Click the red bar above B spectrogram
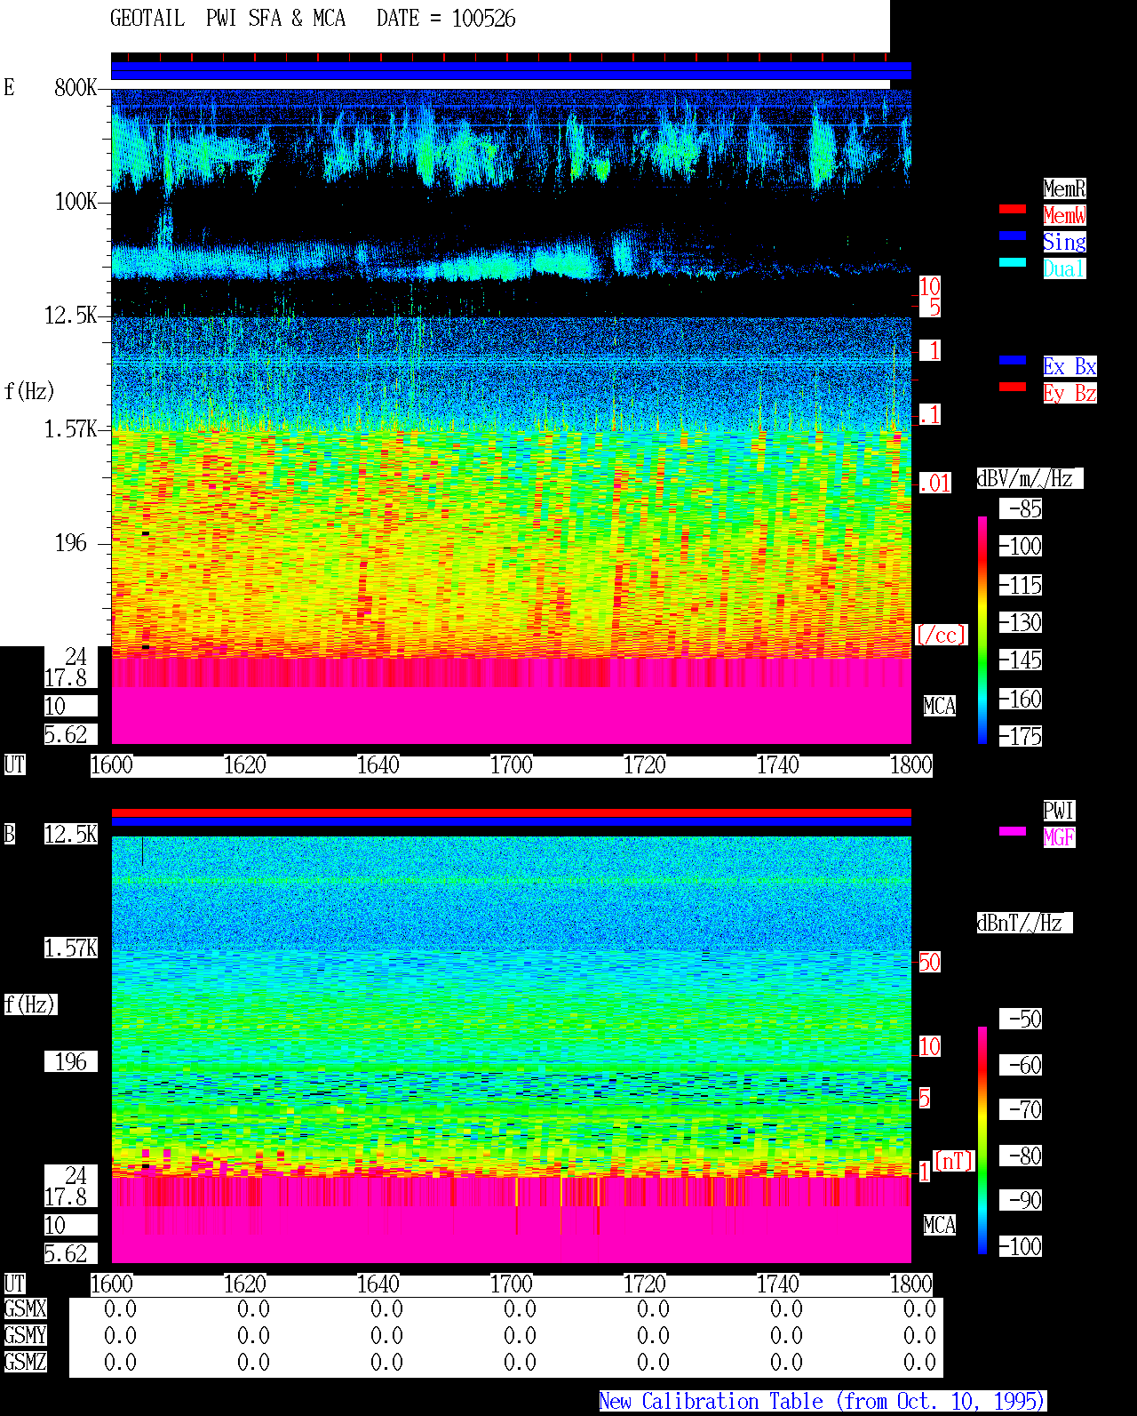 coord(511,812)
